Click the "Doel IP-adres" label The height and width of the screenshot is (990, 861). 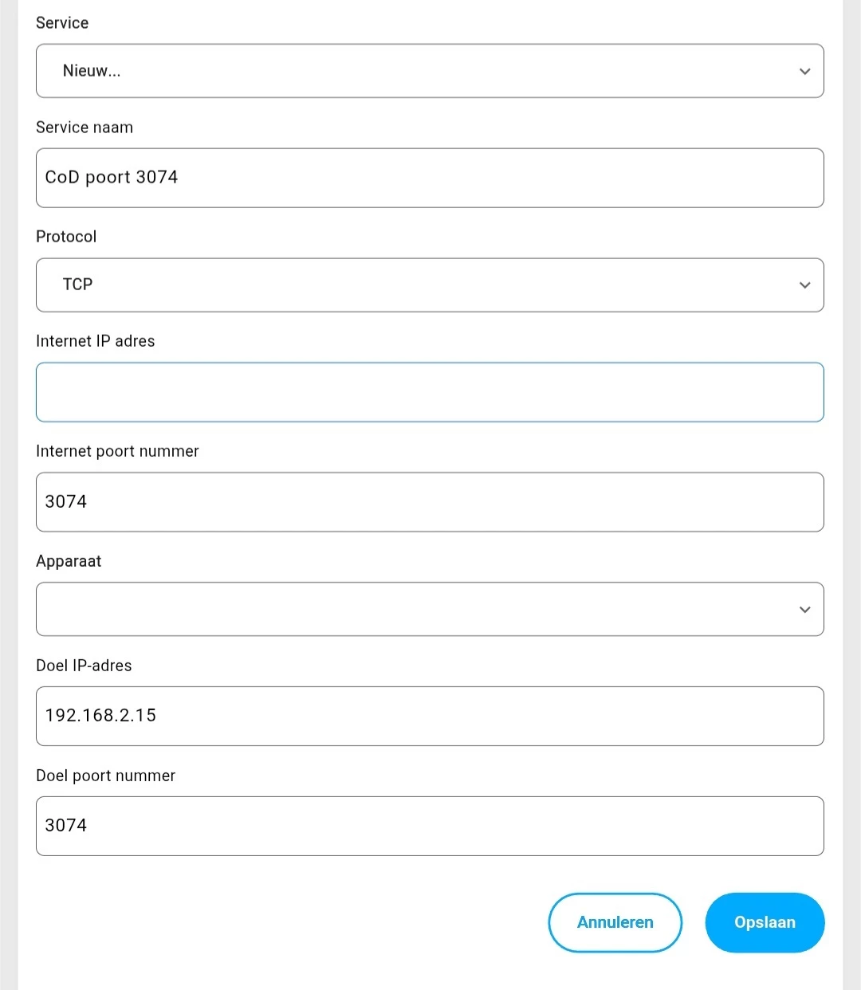84,666
